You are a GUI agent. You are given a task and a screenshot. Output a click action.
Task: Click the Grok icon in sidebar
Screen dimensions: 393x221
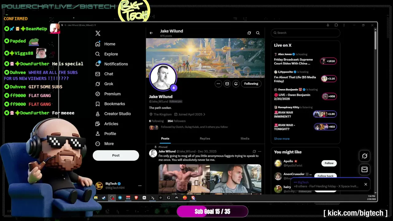(x=98, y=84)
